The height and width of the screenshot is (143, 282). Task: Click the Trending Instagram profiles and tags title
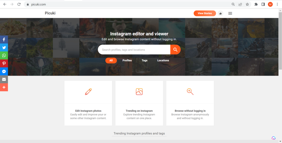coord(139,133)
